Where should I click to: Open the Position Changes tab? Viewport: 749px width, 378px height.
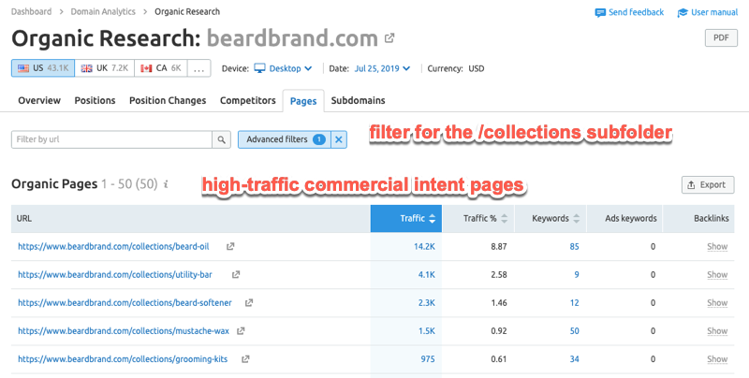pyautogui.click(x=168, y=100)
